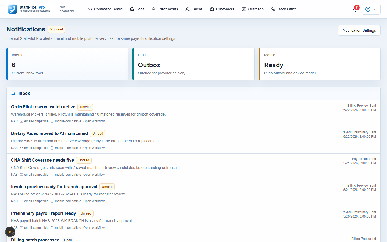The height and width of the screenshot is (242, 387).
Task: Open the Talent section
Action: pyautogui.click(x=194, y=9)
